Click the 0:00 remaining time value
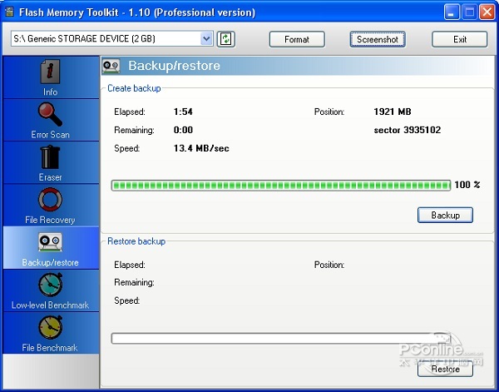The width and height of the screenshot is (499, 392). pos(183,130)
